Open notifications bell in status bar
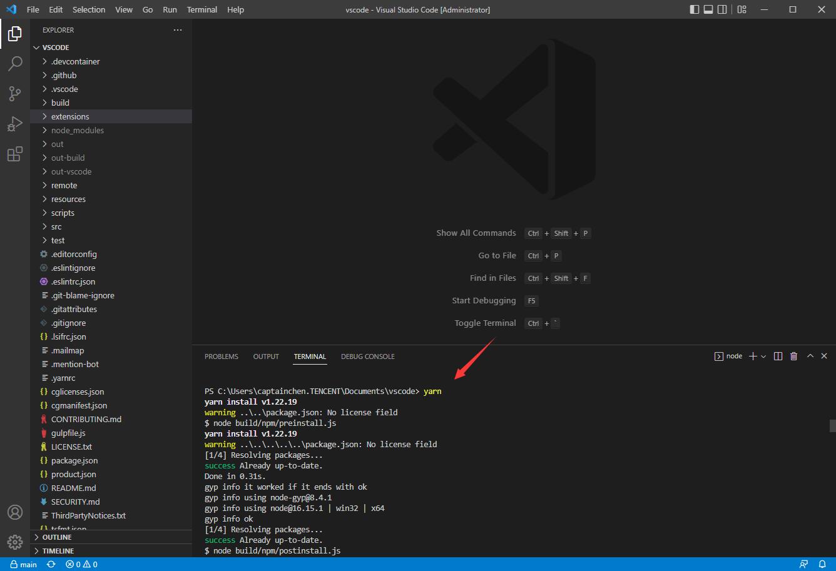This screenshot has width=836, height=571. [x=822, y=564]
